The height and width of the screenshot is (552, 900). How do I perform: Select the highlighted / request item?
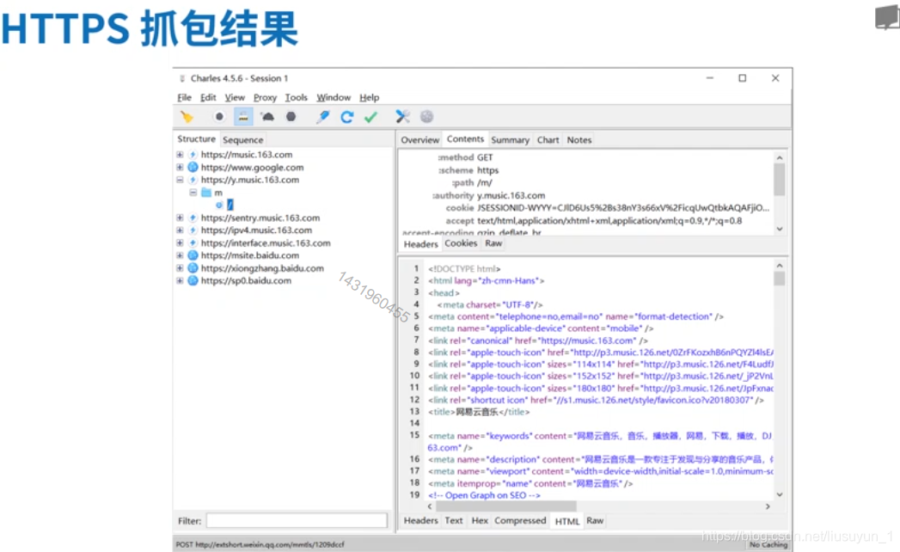coord(230,205)
